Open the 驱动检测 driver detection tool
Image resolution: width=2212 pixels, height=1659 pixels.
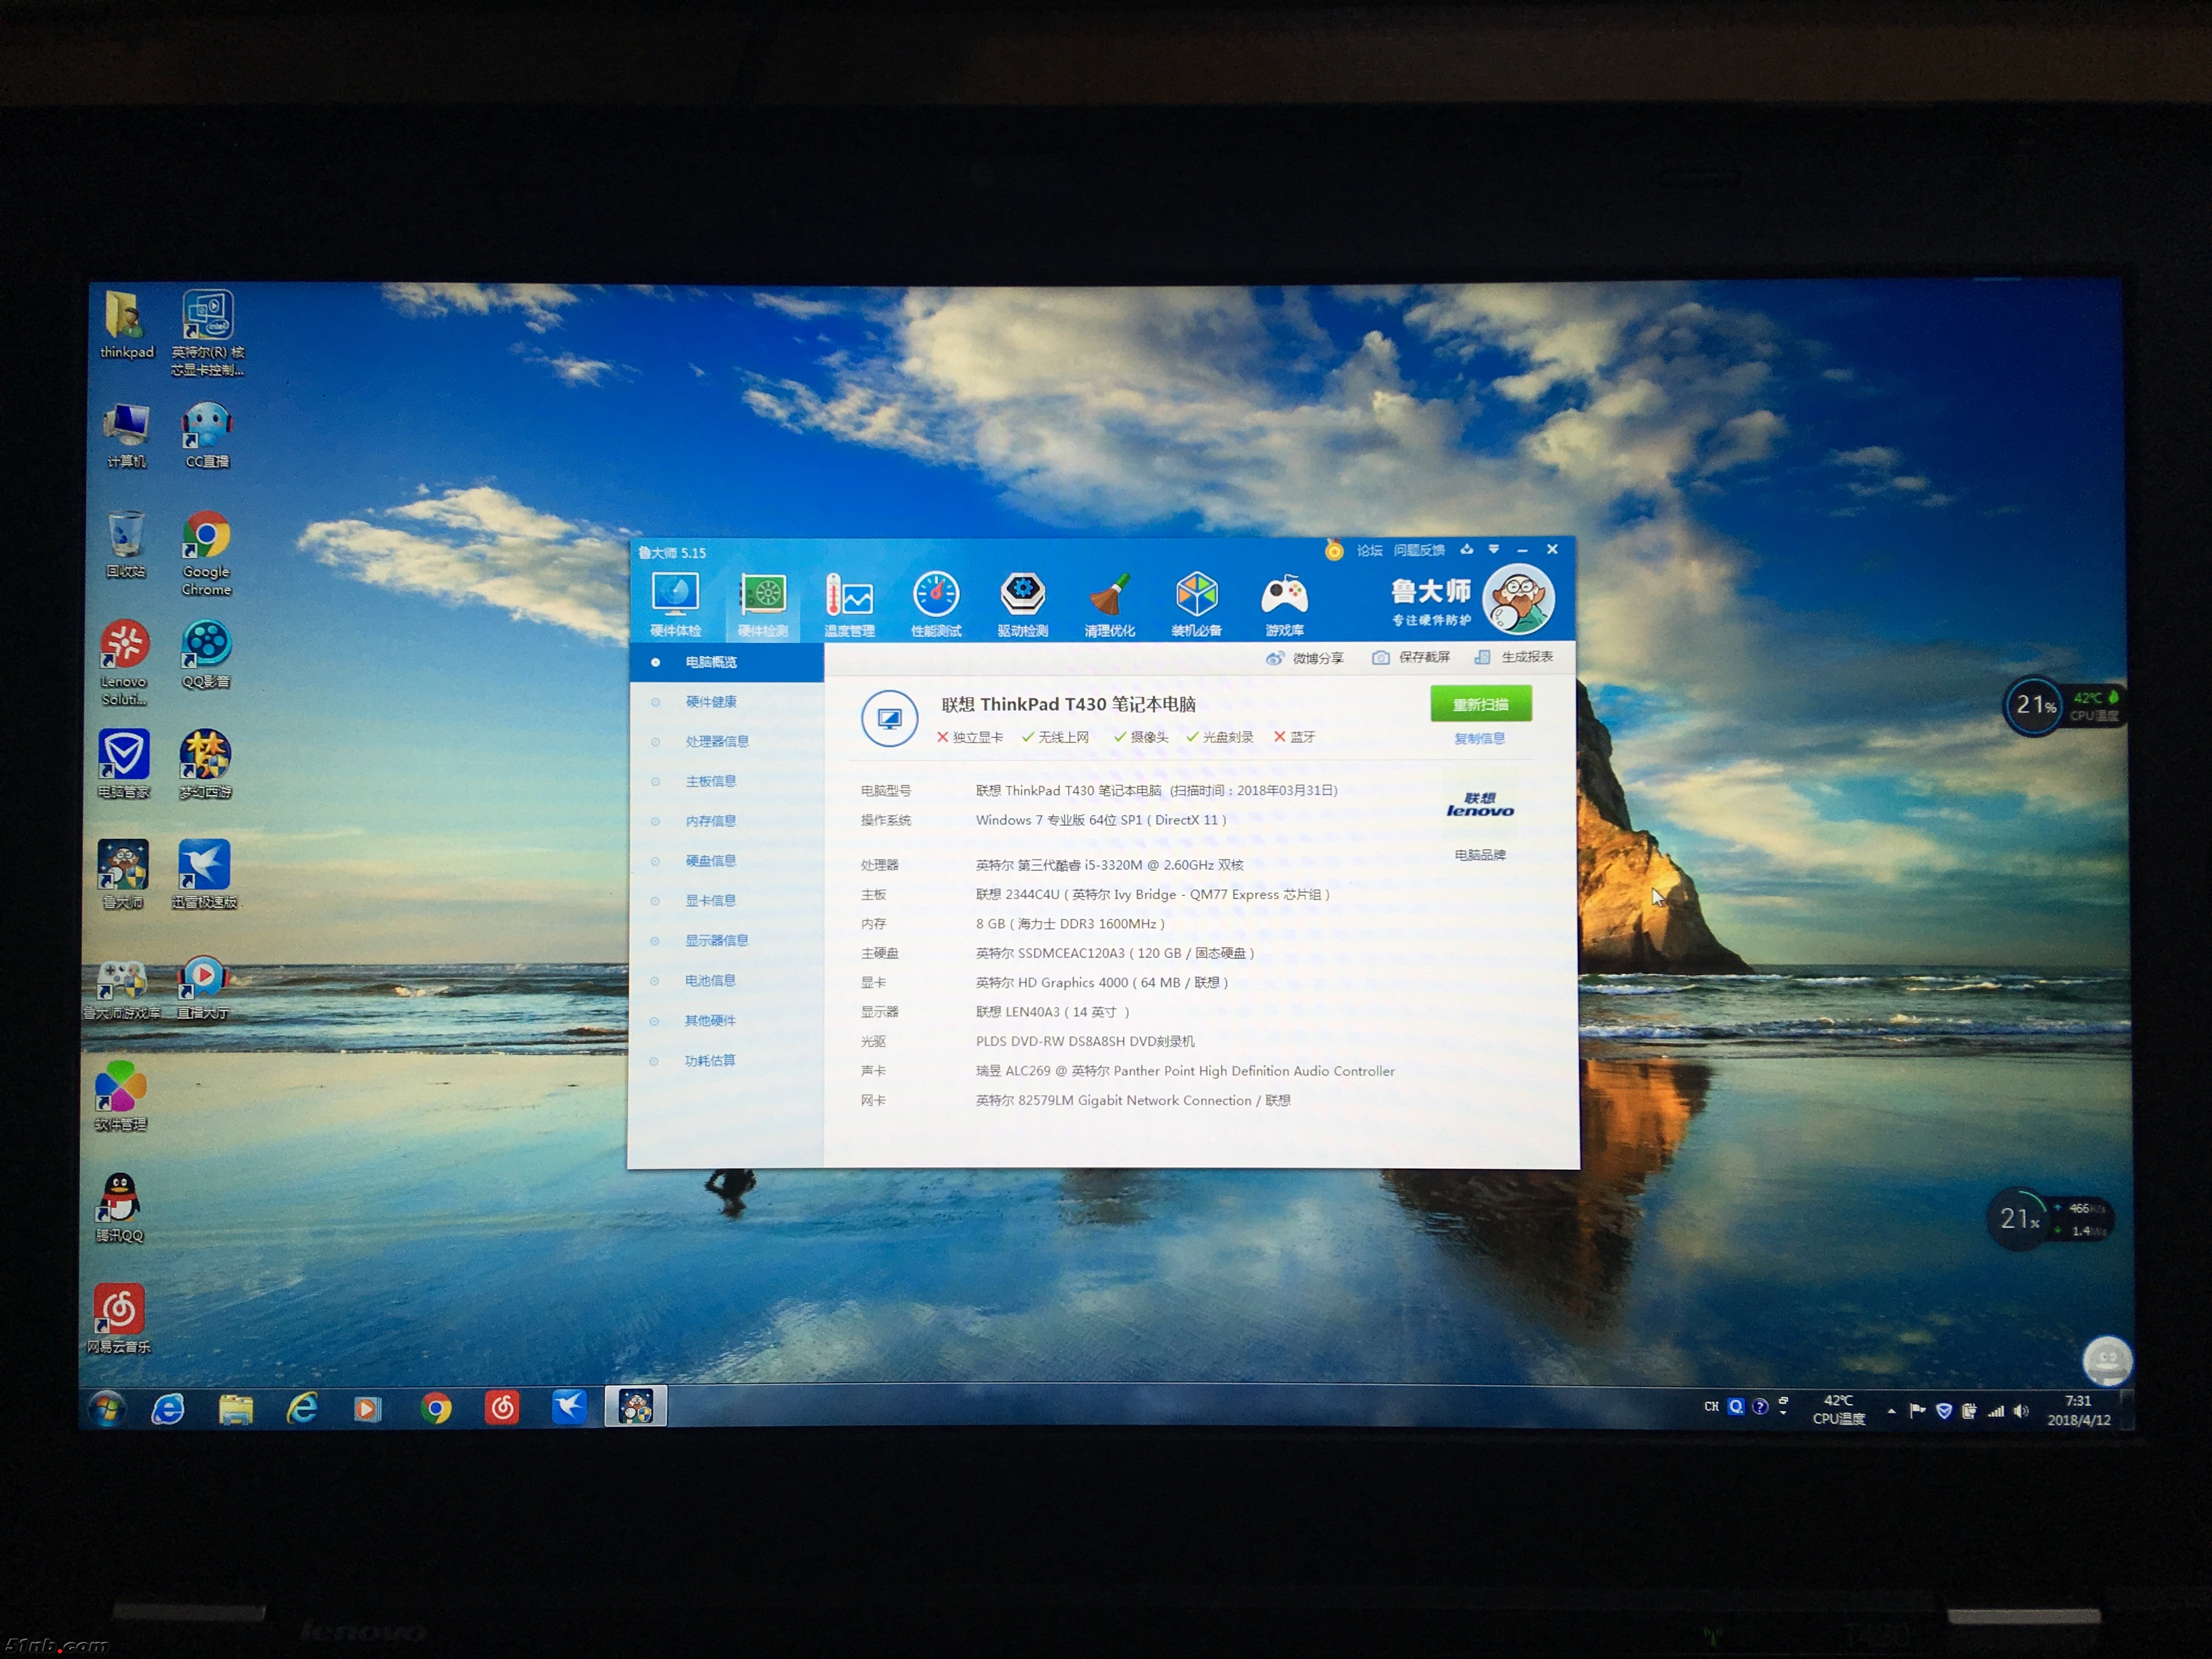(x=1022, y=604)
